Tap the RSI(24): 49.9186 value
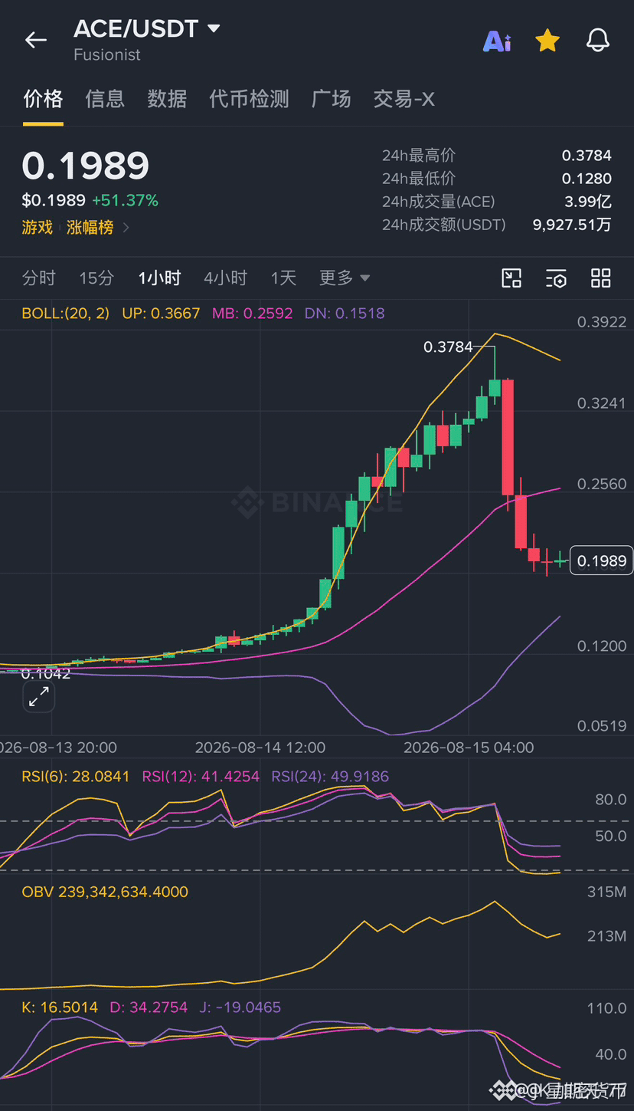Image resolution: width=634 pixels, height=1111 pixels. [x=330, y=777]
